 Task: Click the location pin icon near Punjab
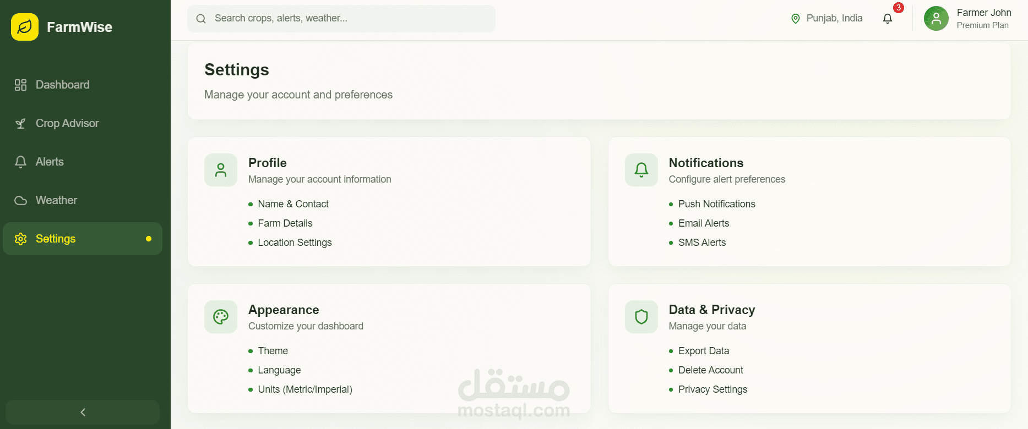click(795, 19)
